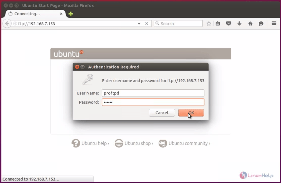Show bookmarks list icon
This screenshot has height=183, width=281.
218,24
